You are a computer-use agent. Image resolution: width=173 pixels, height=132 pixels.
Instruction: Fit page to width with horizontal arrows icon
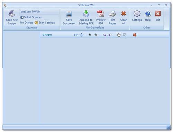pos(75,35)
